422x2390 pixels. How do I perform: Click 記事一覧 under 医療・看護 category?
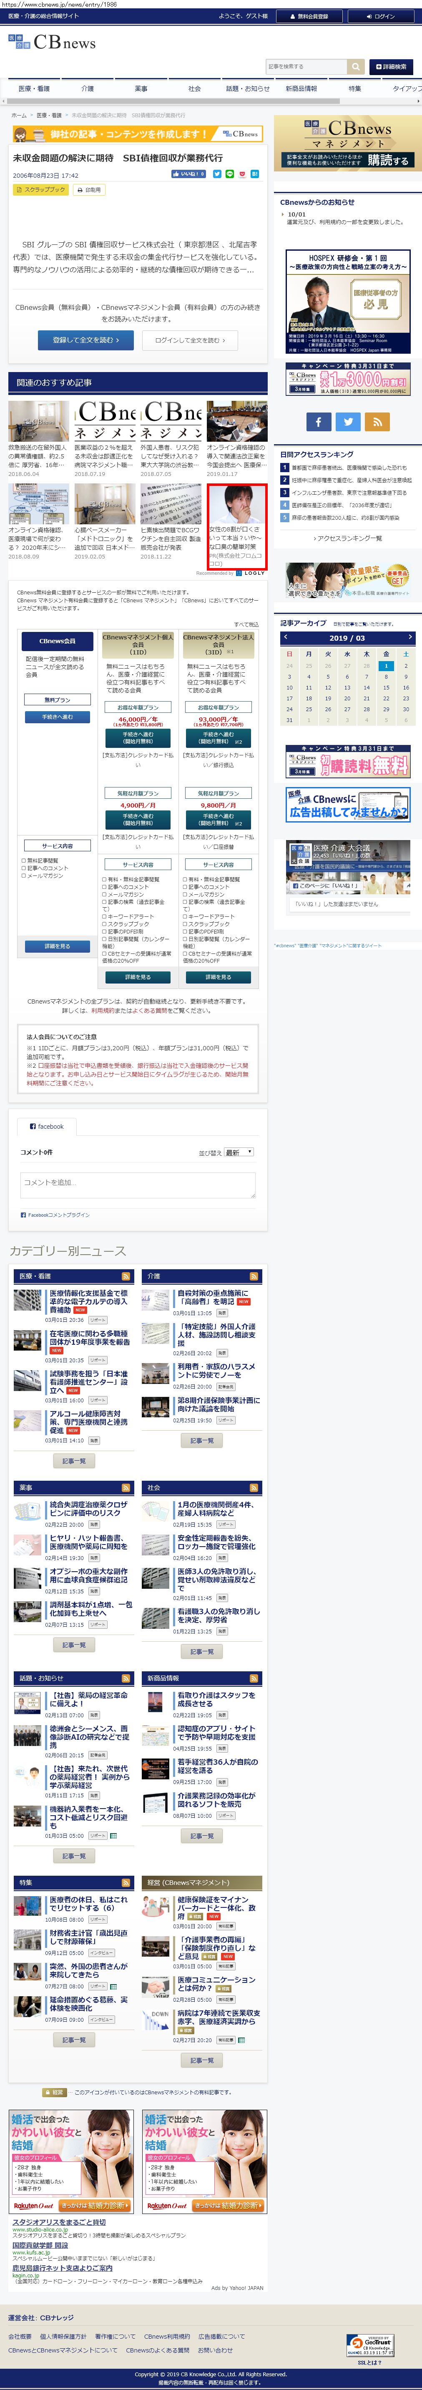(x=74, y=1460)
